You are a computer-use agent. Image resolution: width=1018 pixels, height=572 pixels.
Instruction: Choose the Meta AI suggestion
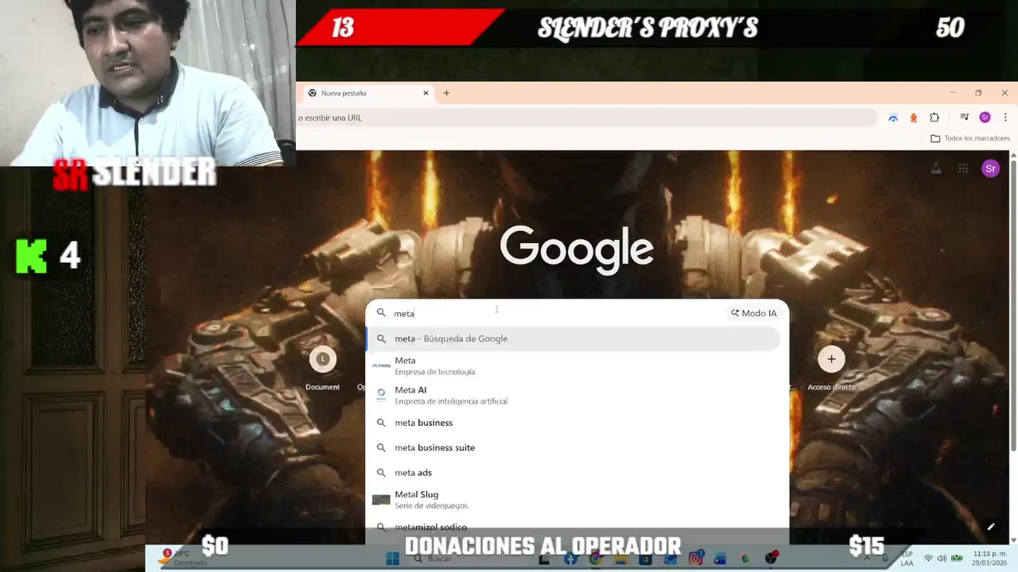point(573,395)
